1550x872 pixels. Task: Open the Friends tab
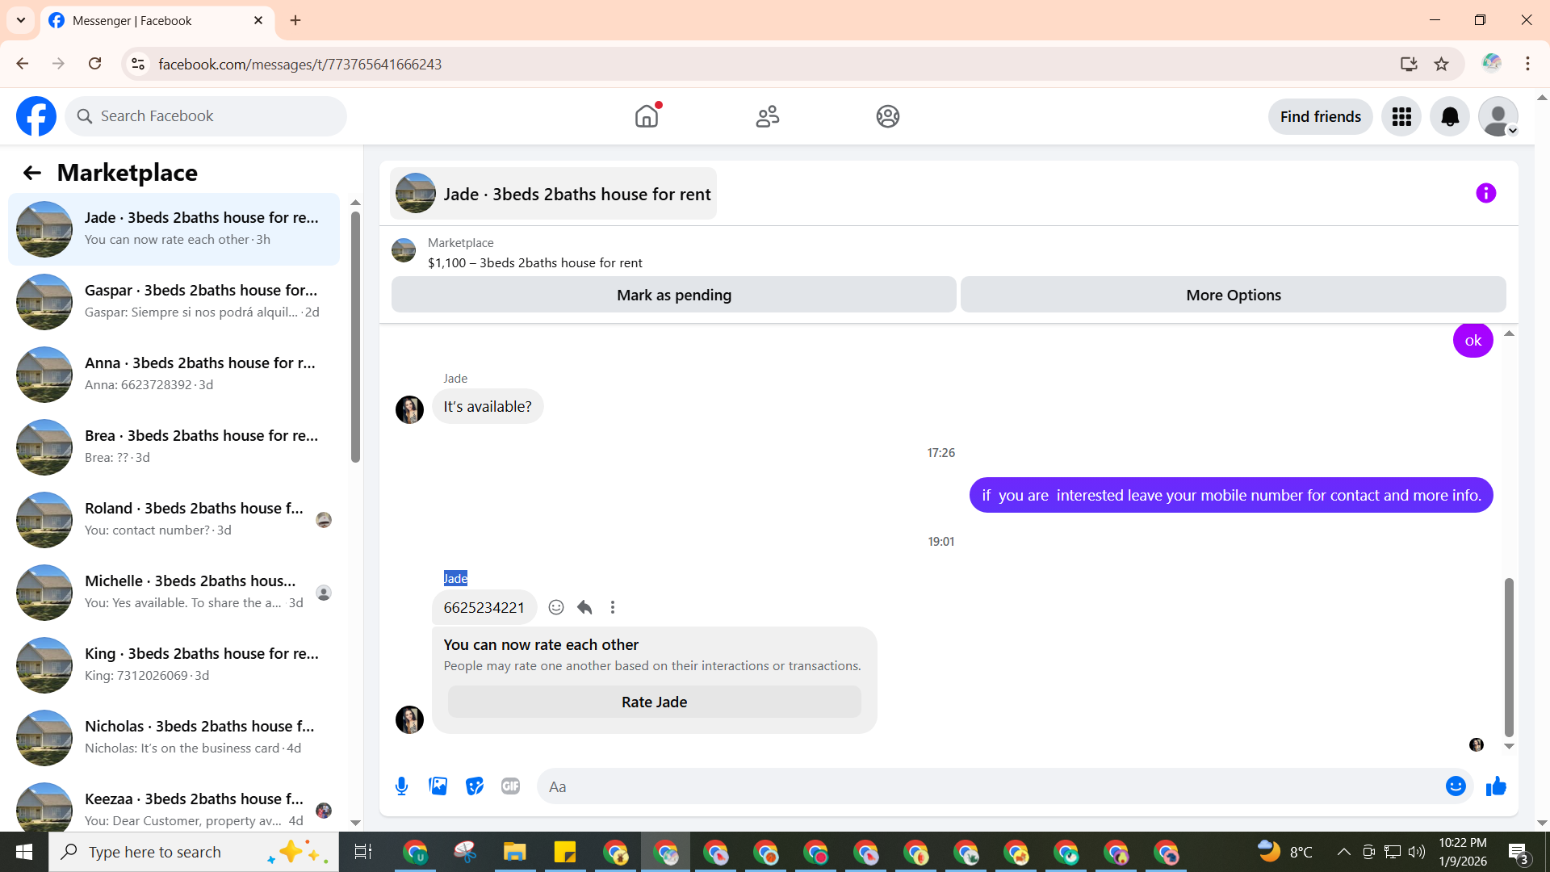tap(767, 117)
